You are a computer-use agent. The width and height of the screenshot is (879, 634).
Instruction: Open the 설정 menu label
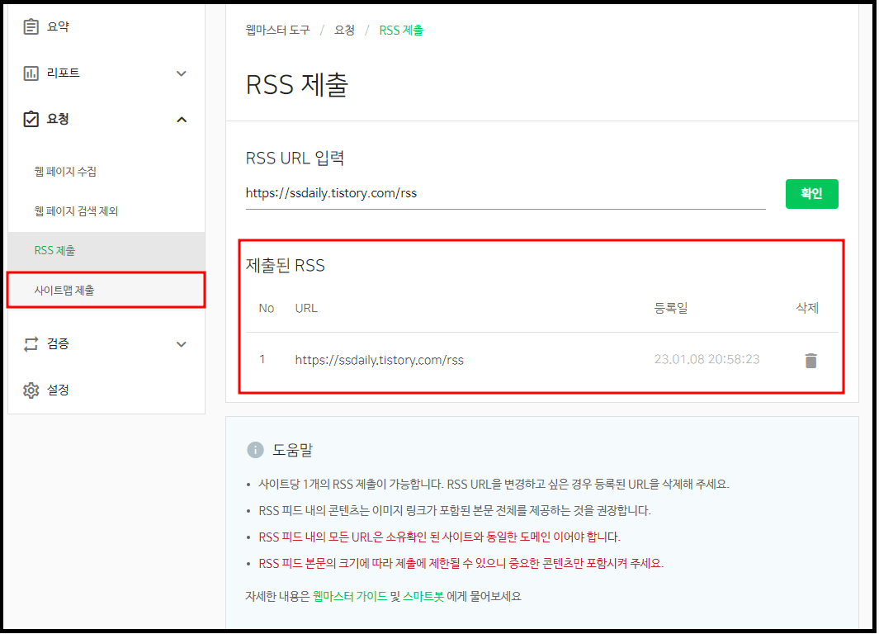[58, 390]
